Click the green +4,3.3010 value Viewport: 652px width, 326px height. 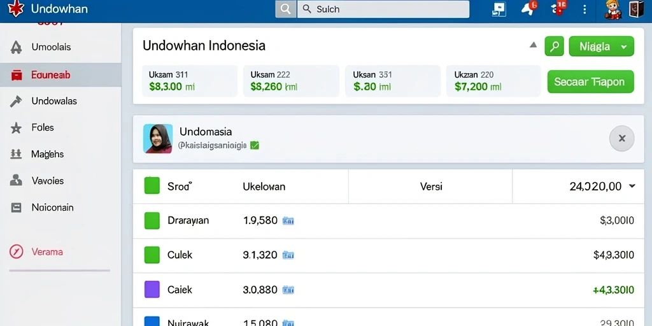(614, 290)
